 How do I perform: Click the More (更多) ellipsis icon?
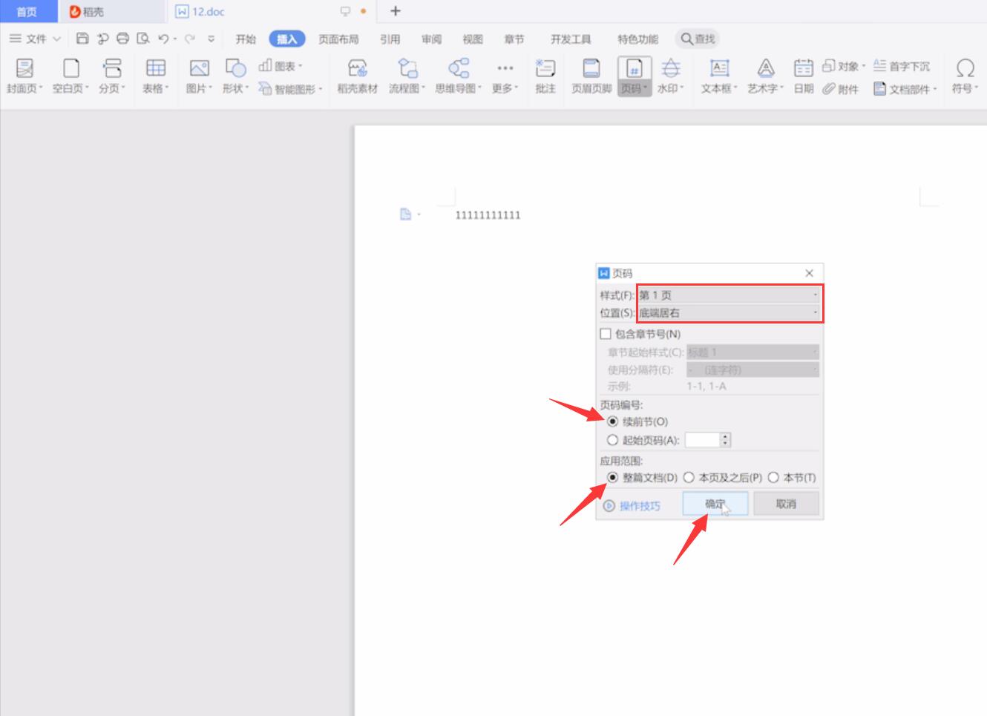point(505,68)
